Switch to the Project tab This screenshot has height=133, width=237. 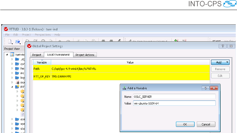[x=37, y=55]
